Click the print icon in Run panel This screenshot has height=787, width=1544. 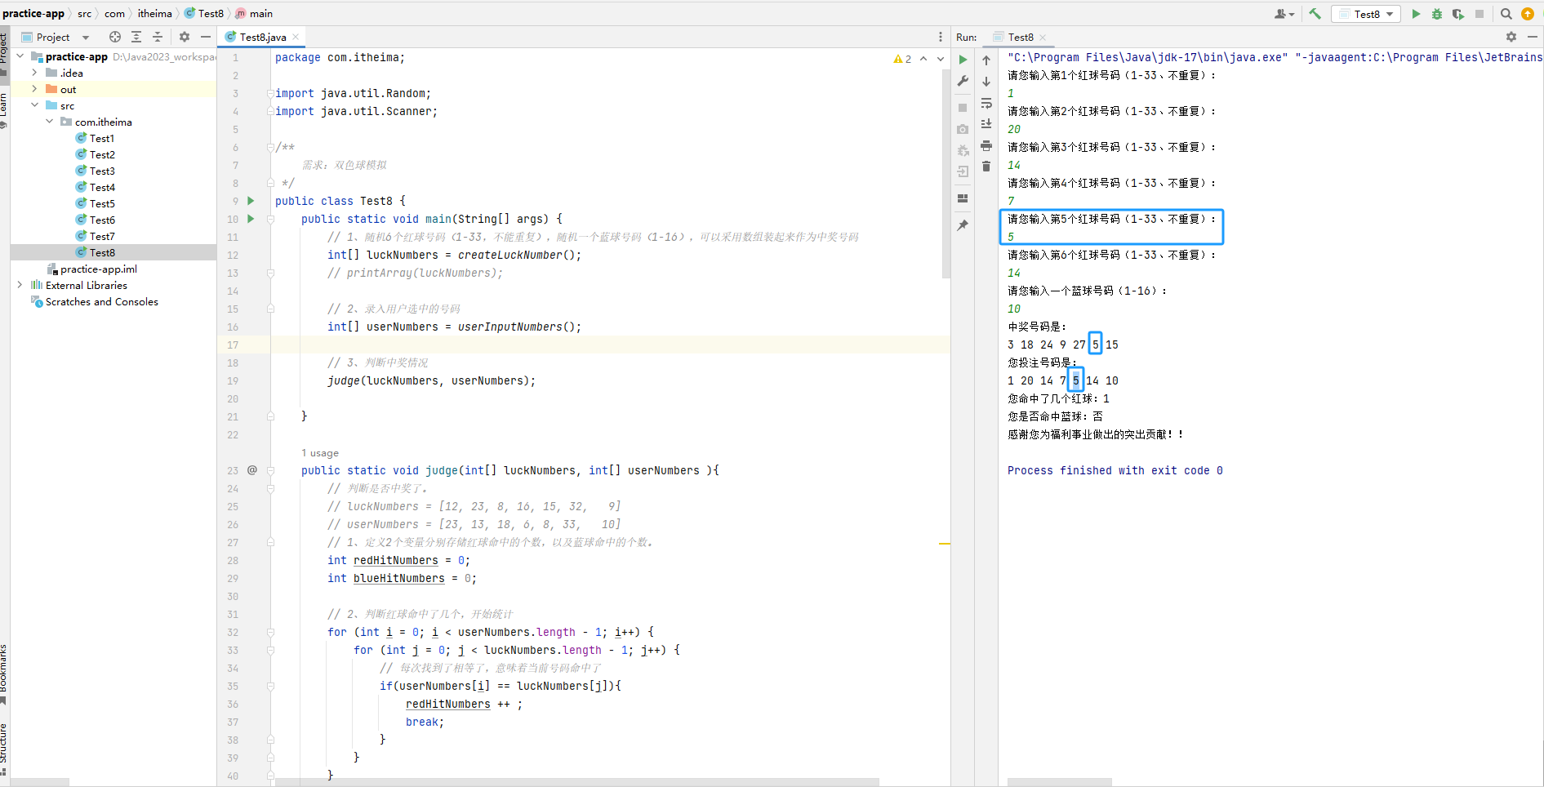pyautogui.click(x=986, y=145)
